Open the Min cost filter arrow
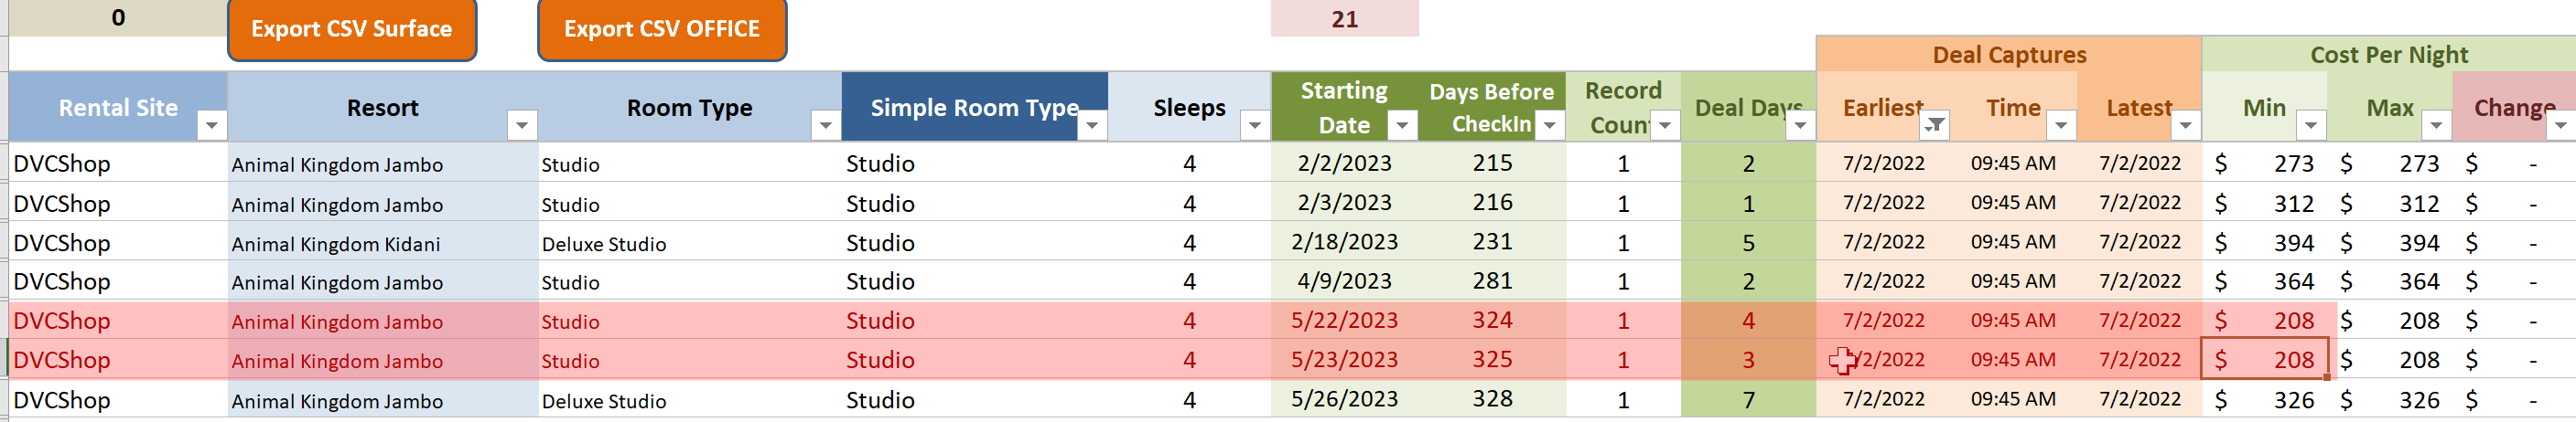 click(x=2311, y=126)
